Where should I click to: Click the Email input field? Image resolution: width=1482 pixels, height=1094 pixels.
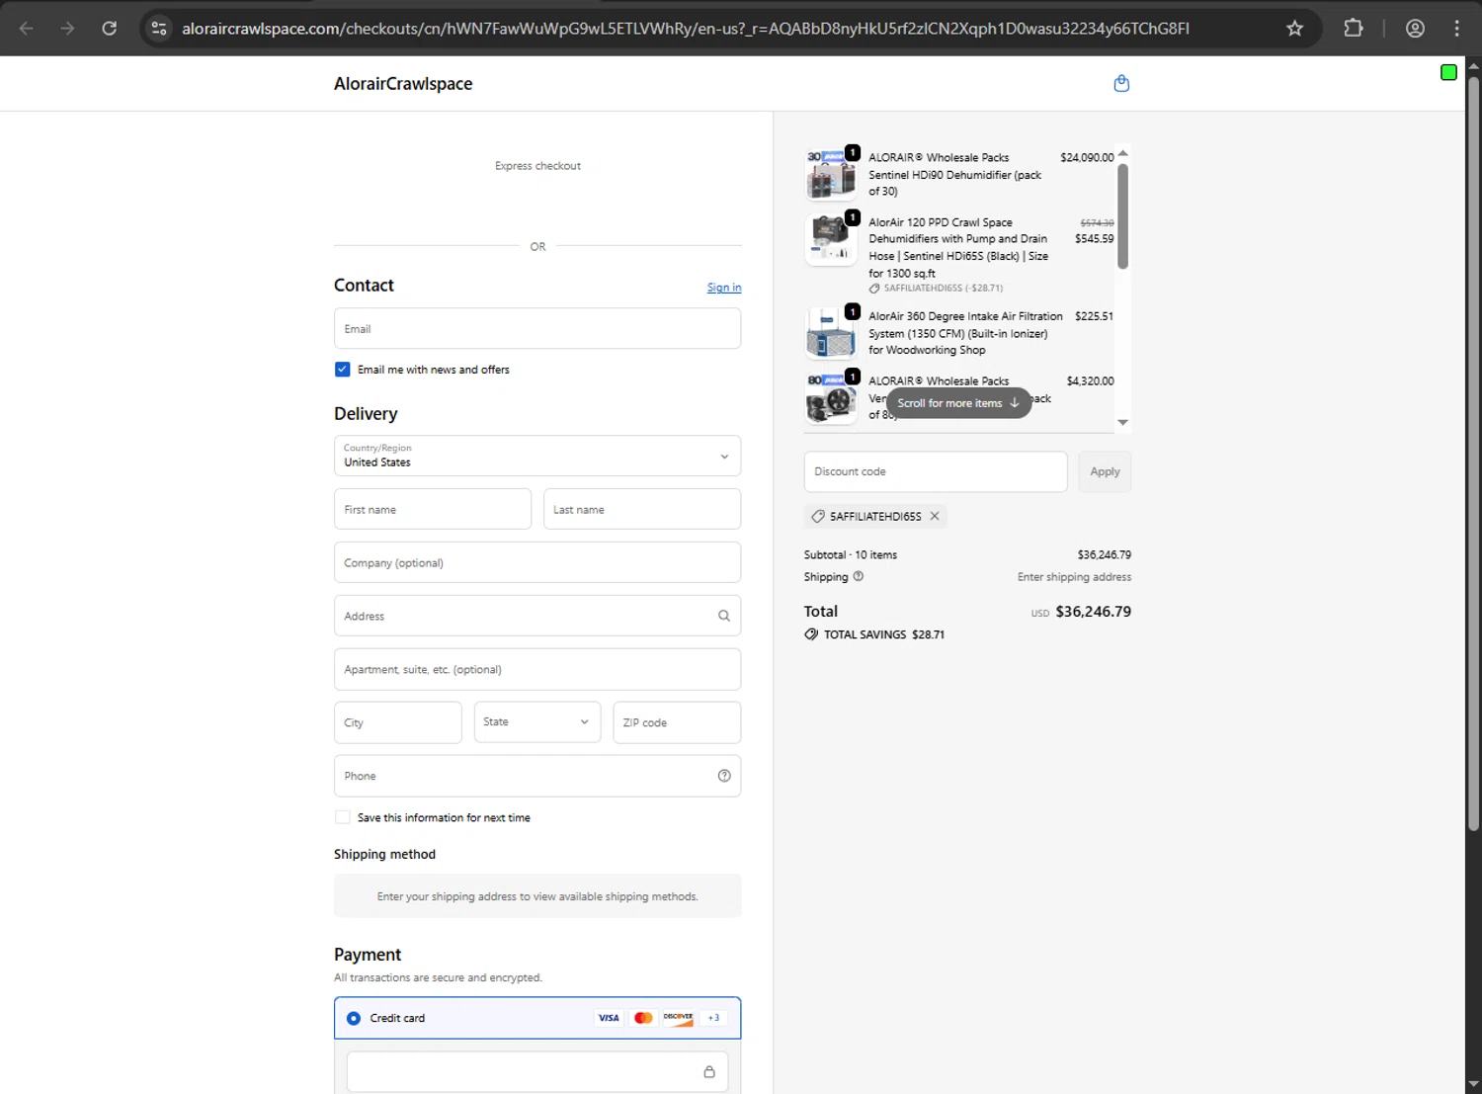click(537, 328)
